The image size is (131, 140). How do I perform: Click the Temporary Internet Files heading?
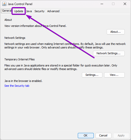click(20, 59)
